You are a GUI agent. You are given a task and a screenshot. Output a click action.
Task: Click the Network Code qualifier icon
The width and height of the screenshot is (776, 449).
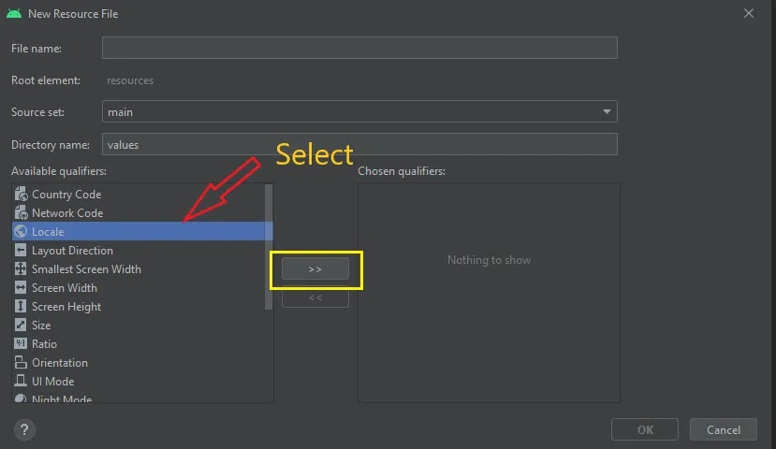click(x=21, y=212)
